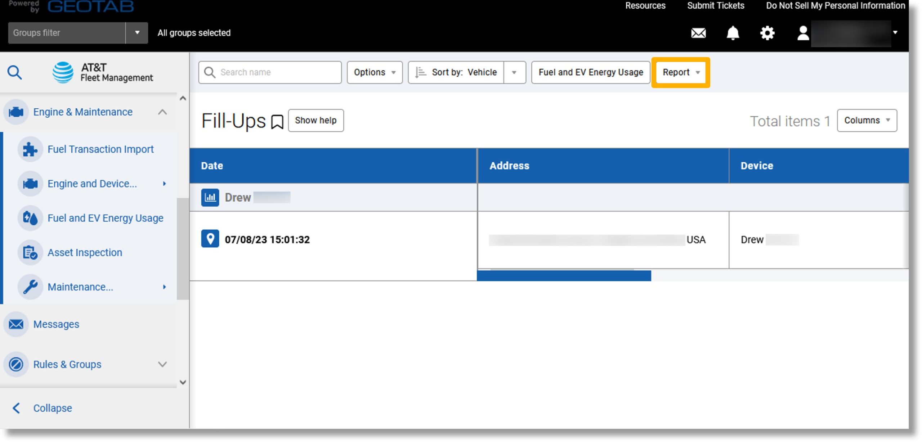Select Asset Inspection menu item
The height and width of the screenshot is (442, 922).
[85, 253]
